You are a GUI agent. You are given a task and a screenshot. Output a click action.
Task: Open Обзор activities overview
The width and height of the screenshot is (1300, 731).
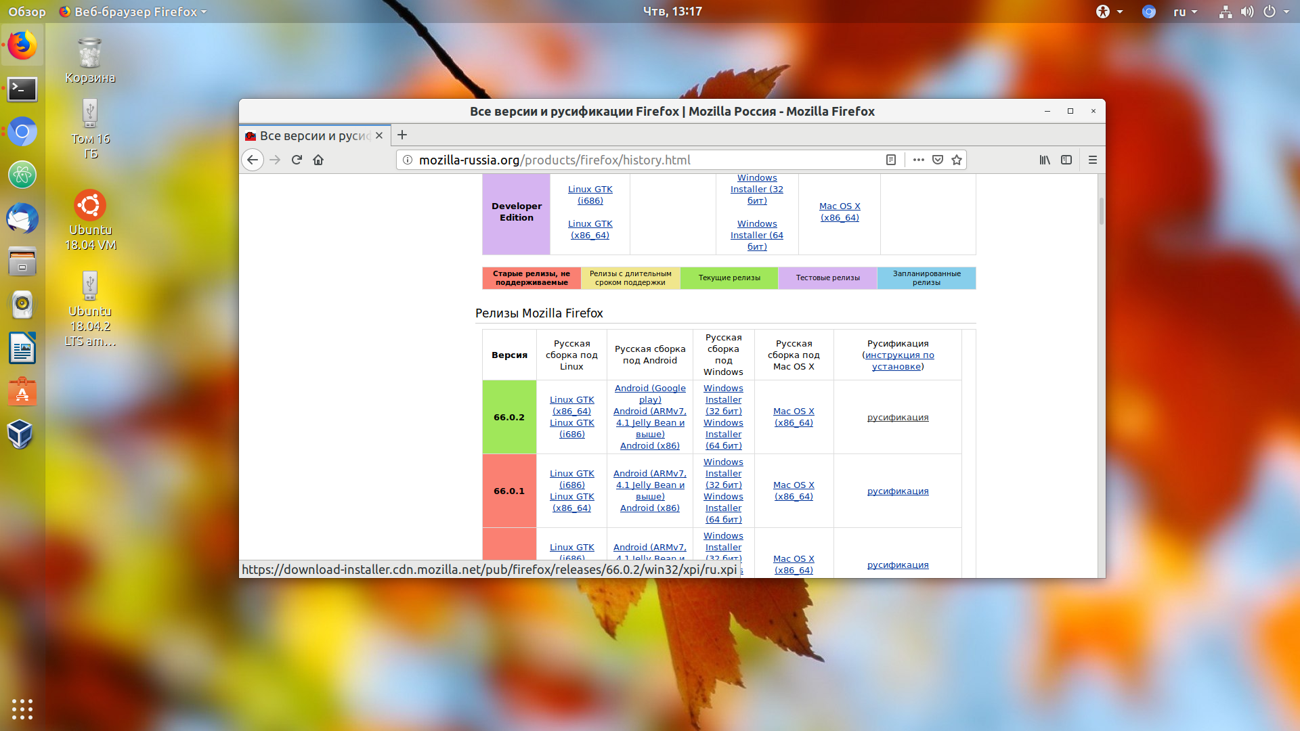pos(27,12)
